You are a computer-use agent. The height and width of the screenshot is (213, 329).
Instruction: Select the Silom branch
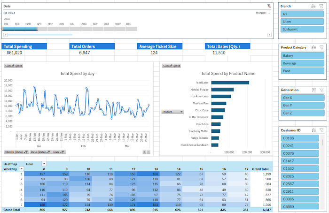pos(302,22)
